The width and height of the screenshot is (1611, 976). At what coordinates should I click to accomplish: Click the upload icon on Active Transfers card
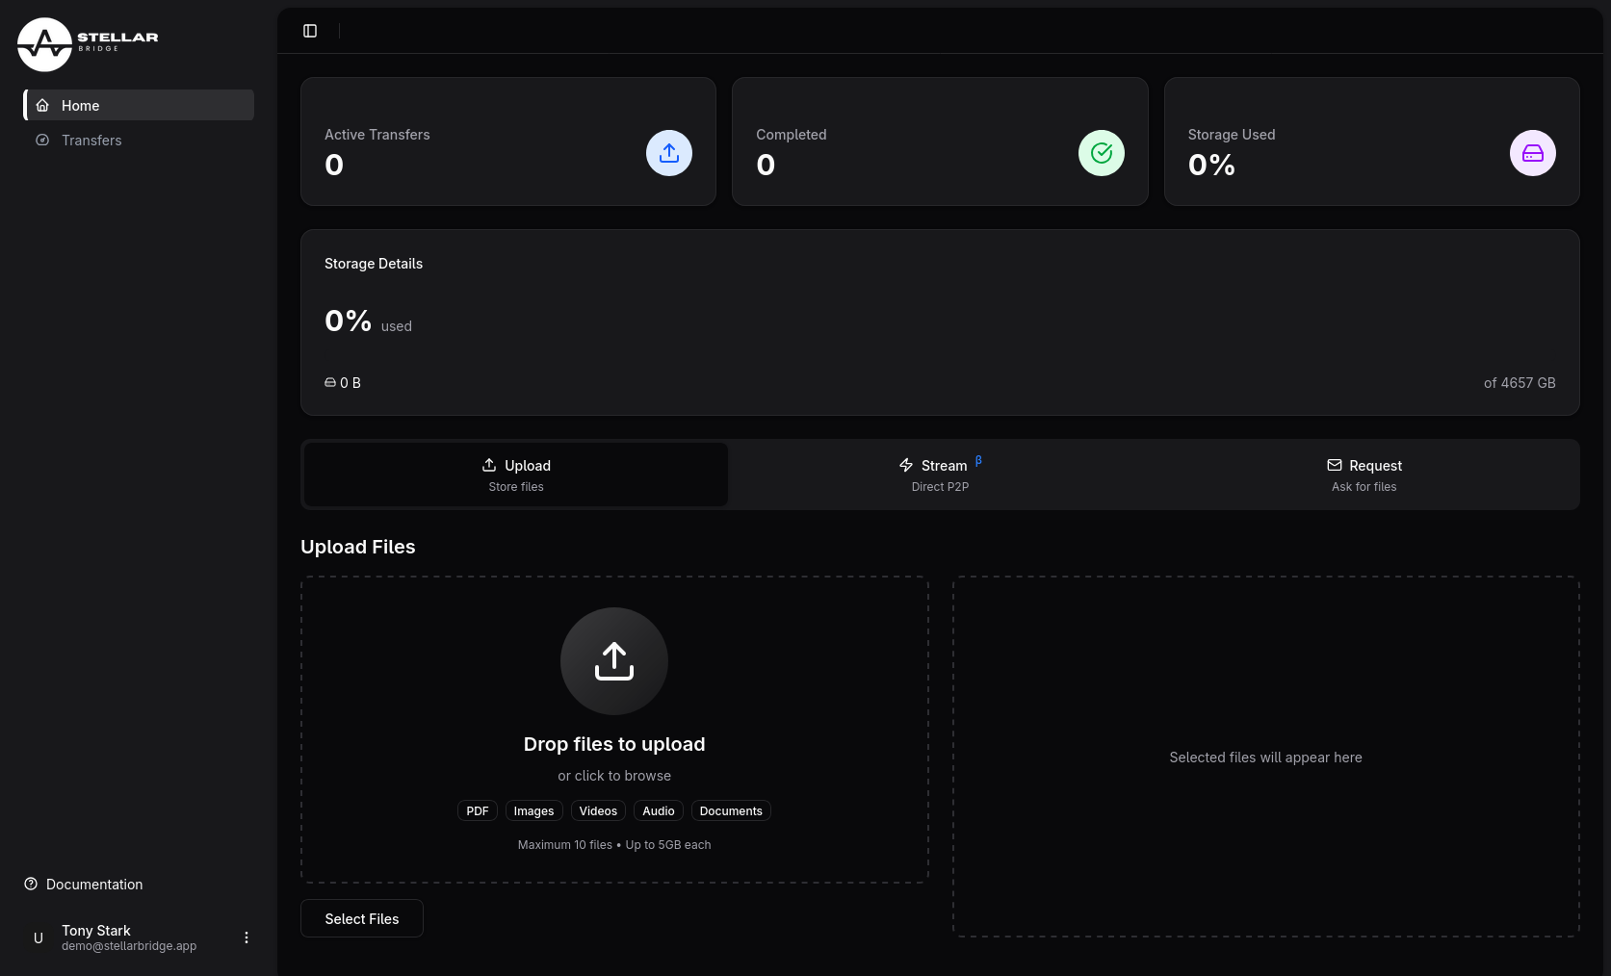pos(668,152)
